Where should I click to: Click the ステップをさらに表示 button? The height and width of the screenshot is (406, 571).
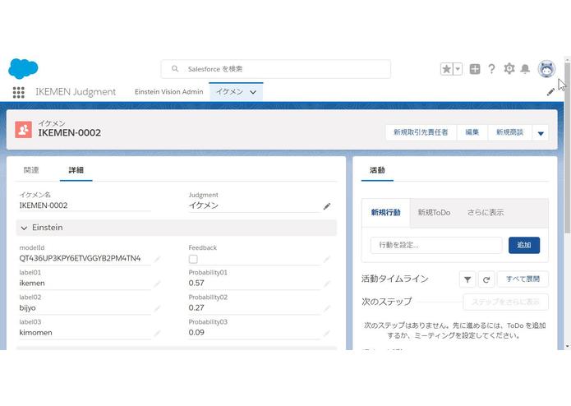(506, 302)
